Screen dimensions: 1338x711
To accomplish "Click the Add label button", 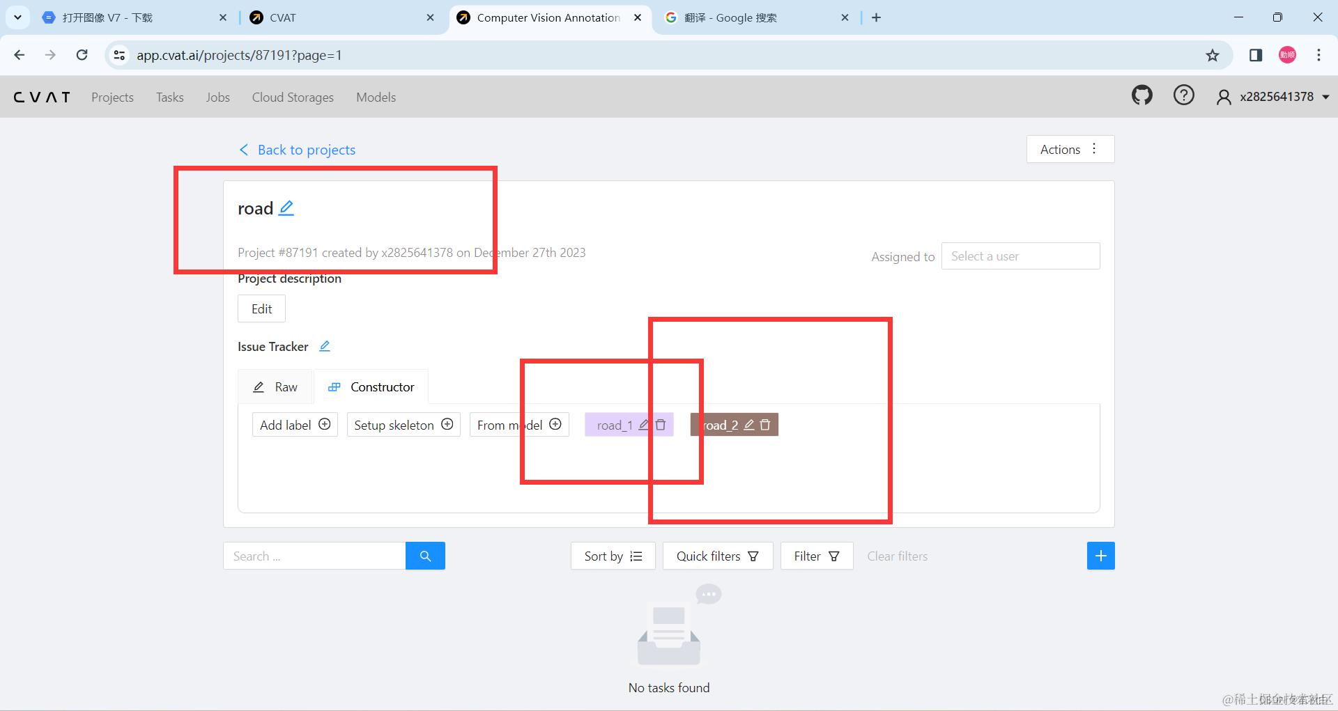I will click(x=295, y=425).
